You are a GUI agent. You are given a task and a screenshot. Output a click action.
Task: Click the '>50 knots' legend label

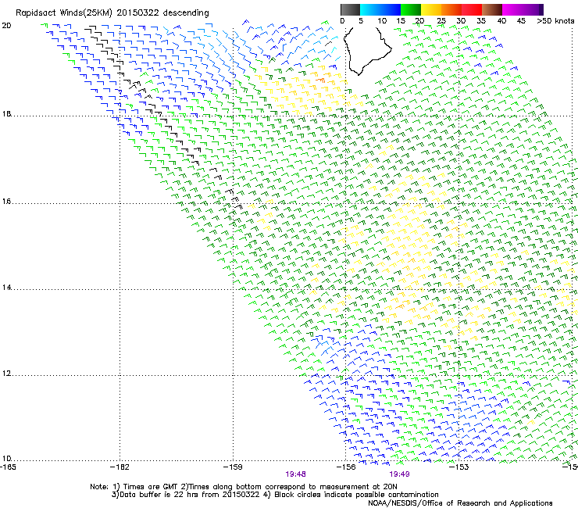pyautogui.click(x=555, y=20)
